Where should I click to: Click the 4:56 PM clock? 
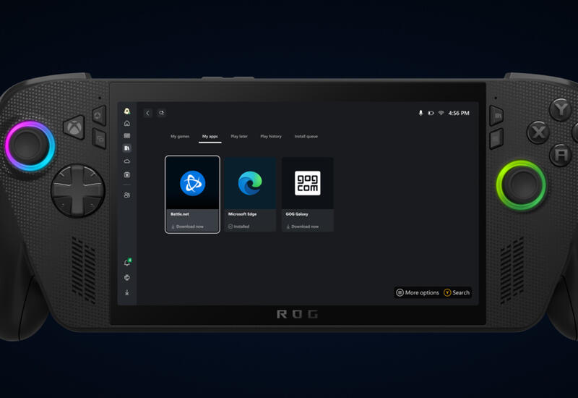click(x=459, y=113)
